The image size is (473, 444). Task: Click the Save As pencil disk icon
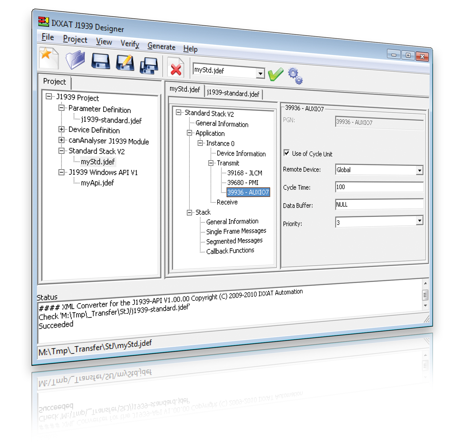pos(125,63)
